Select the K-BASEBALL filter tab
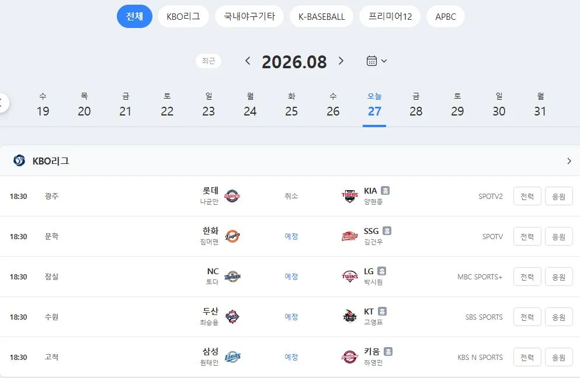Image resolution: width=580 pixels, height=378 pixels. pos(321,16)
